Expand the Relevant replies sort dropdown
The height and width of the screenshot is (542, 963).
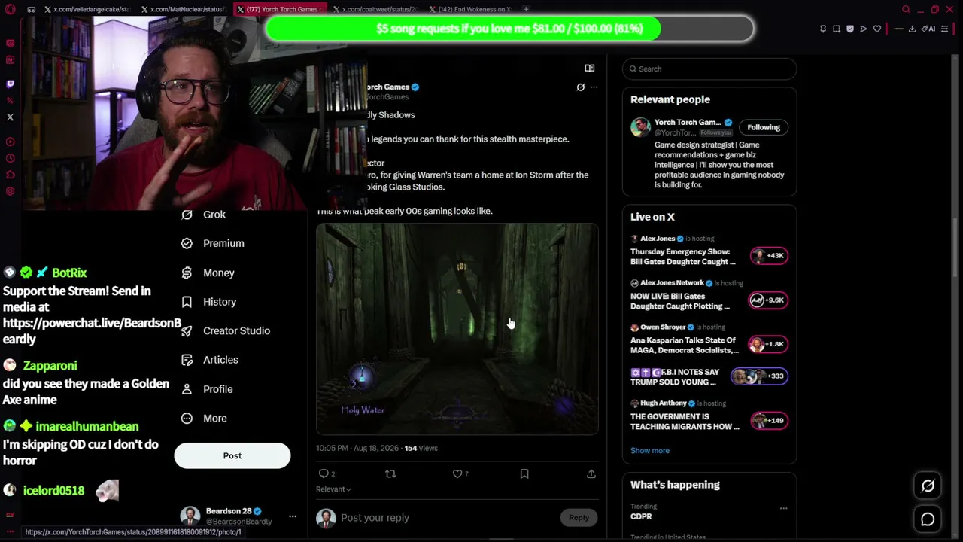click(x=333, y=489)
